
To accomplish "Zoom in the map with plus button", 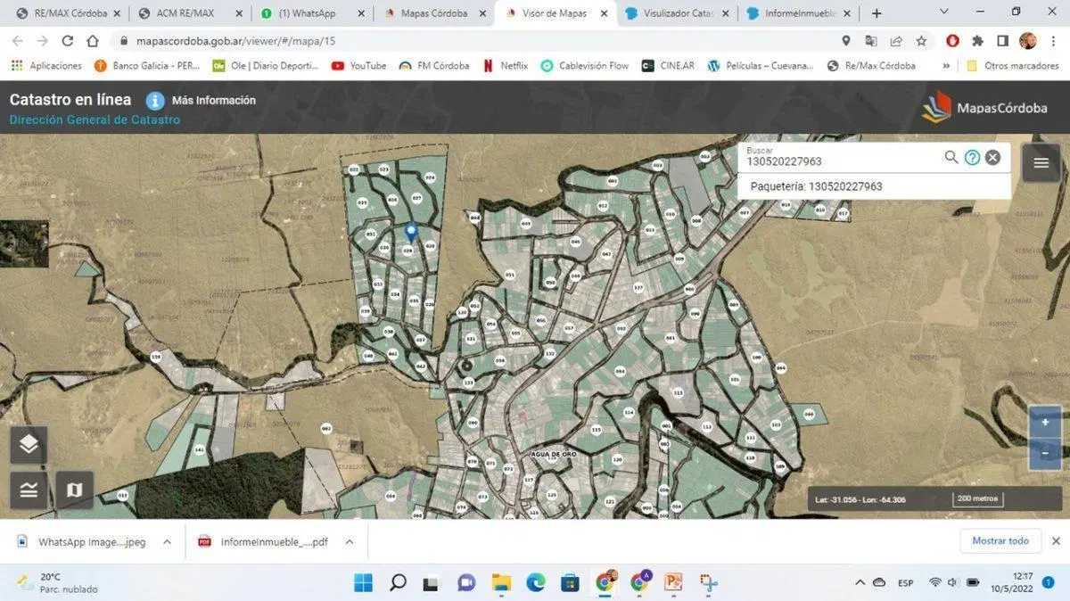I will point(1045,422).
